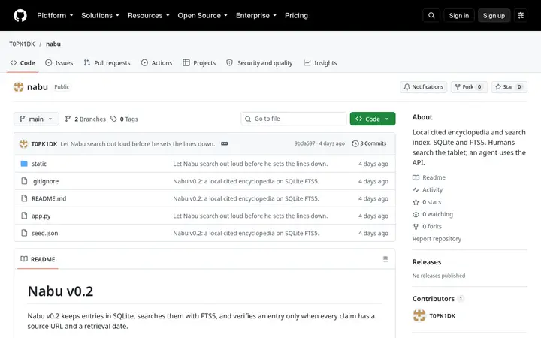Switch to the Code tab

coord(23,63)
